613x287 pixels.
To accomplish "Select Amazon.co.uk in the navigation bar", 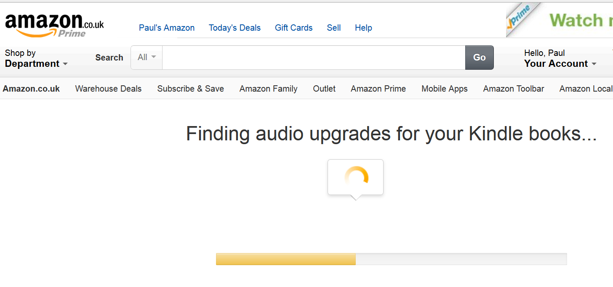I will (31, 89).
